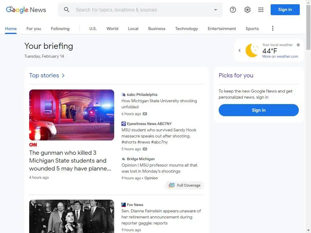Image resolution: width=311 pixels, height=233 pixels.
Task: Click the Tuesday, February 14 date text
Action: pos(44,56)
